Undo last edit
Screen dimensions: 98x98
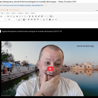click(x=45, y=16)
